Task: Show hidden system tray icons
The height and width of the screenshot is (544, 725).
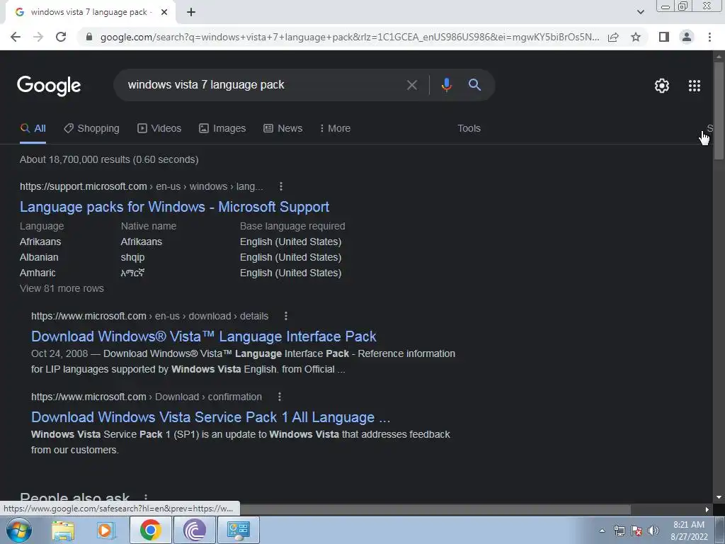Action: (602, 531)
